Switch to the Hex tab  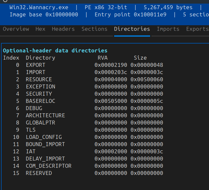click(40, 29)
